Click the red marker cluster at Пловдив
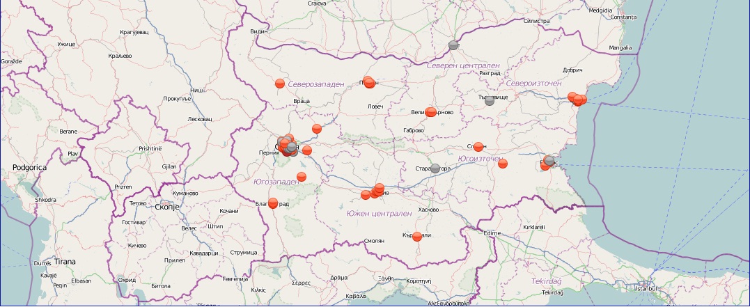Screen dimensions: 750x307 [x=376, y=190]
